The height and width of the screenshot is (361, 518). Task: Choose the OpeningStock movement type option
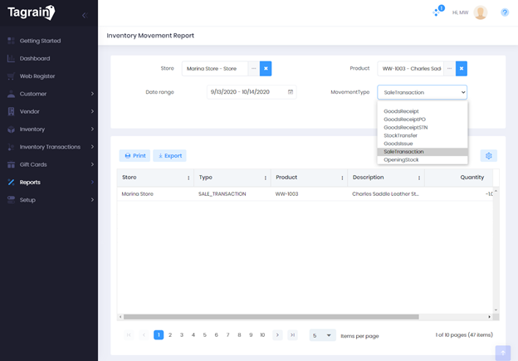pyautogui.click(x=401, y=159)
